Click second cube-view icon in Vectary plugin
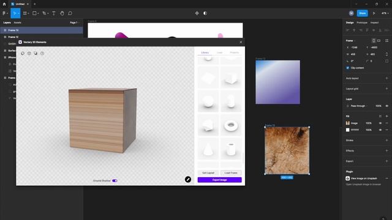Viewport: 392px width, 220px height. 29,53
